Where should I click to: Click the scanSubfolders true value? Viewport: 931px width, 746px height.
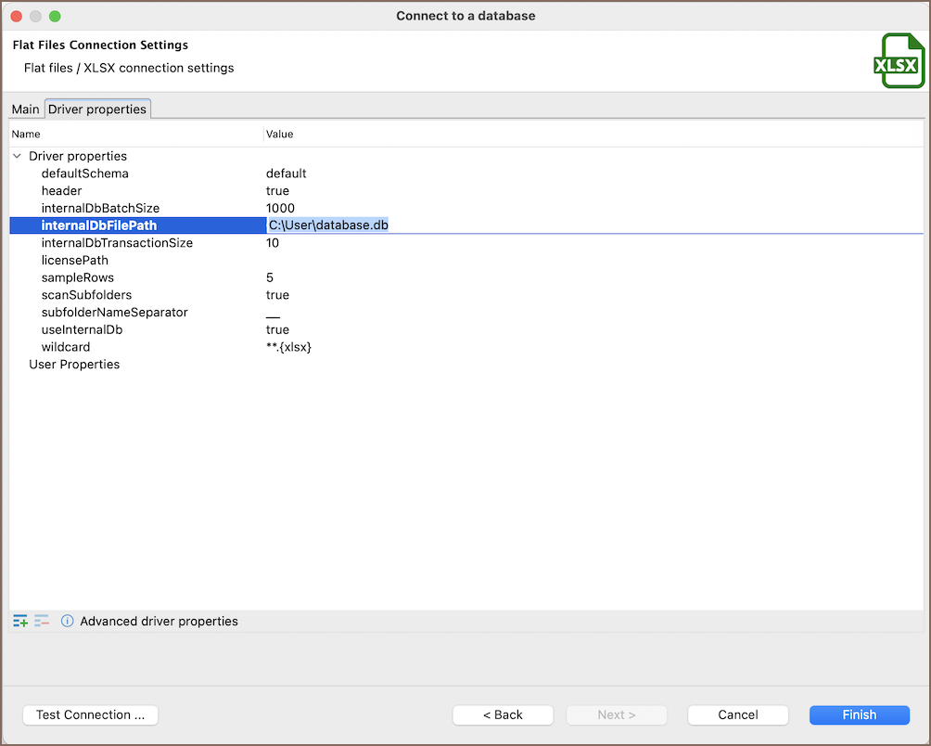coord(277,295)
